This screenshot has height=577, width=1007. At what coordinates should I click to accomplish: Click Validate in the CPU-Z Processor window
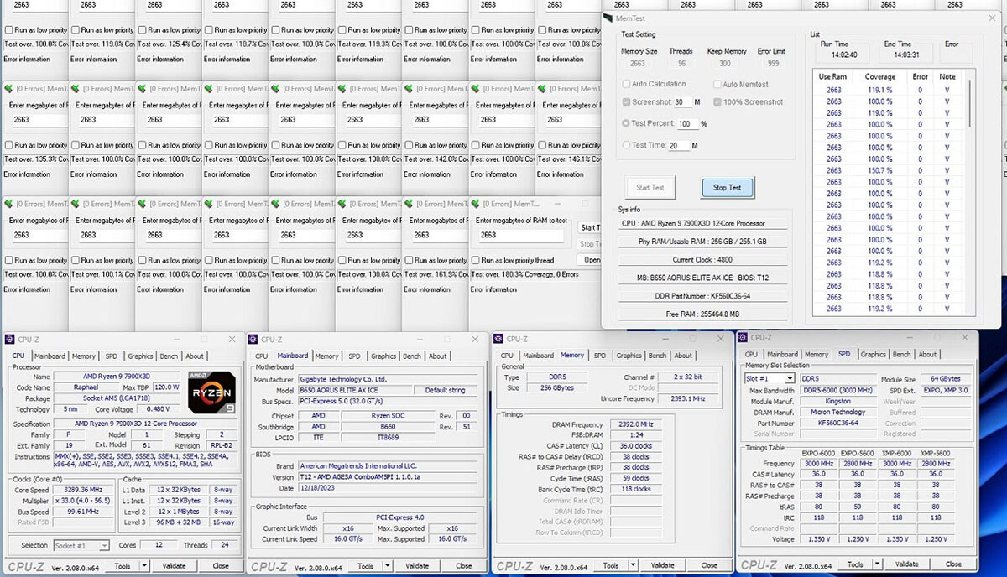(174, 566)
